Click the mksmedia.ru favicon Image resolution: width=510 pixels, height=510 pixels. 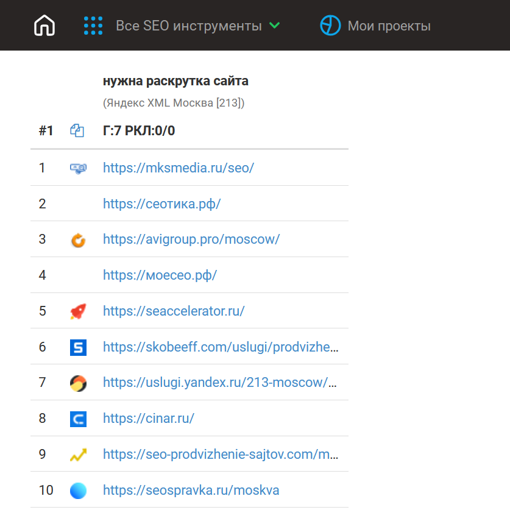pyautogui.click(x=78, y=168)
